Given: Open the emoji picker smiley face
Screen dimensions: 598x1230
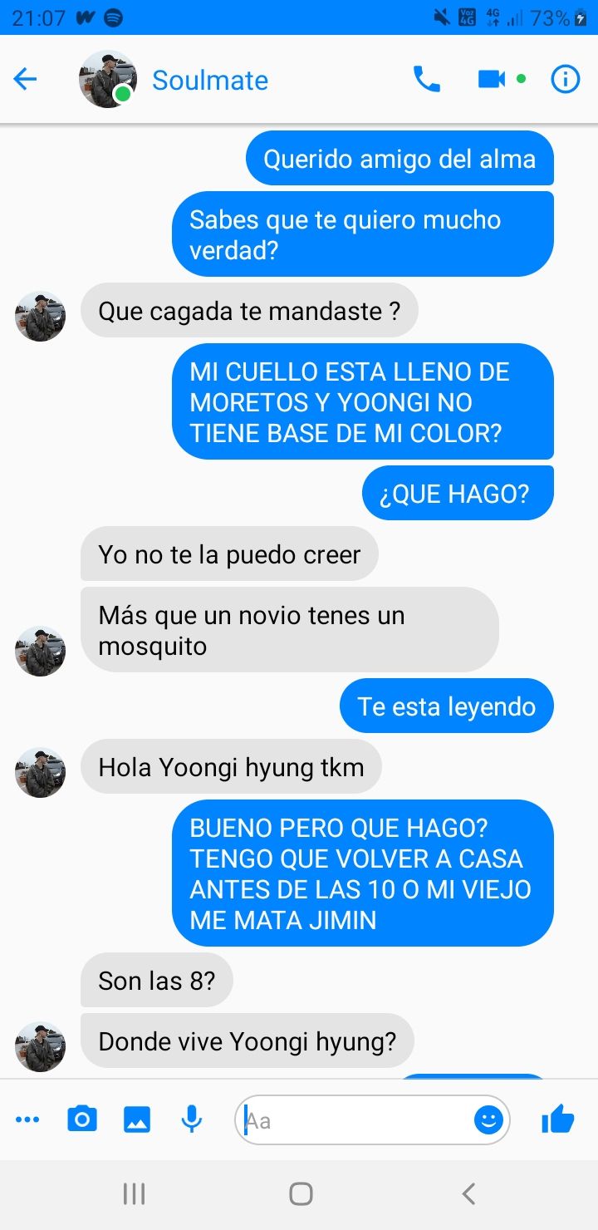Looking at the screenshot, I should pyautogui.click(x=488, y=1120).
